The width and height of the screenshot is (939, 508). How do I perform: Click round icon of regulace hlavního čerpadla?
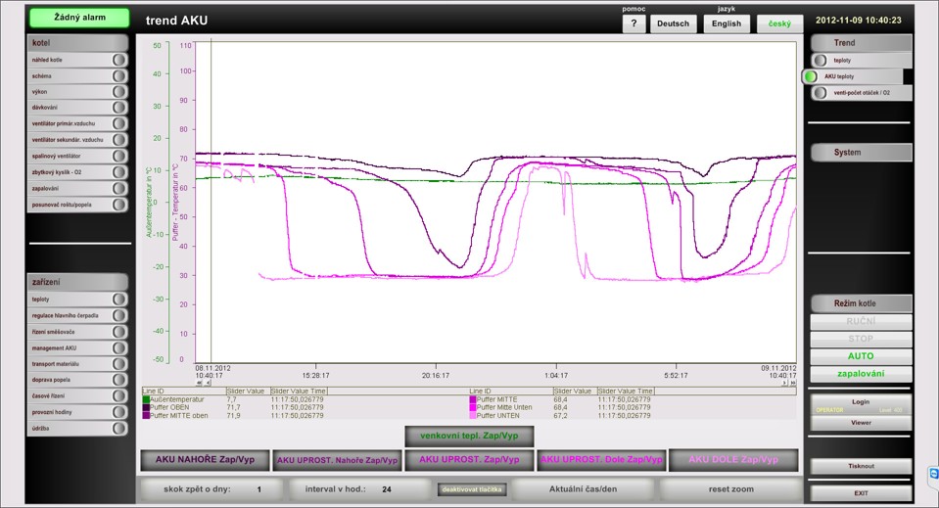(119, 315)
